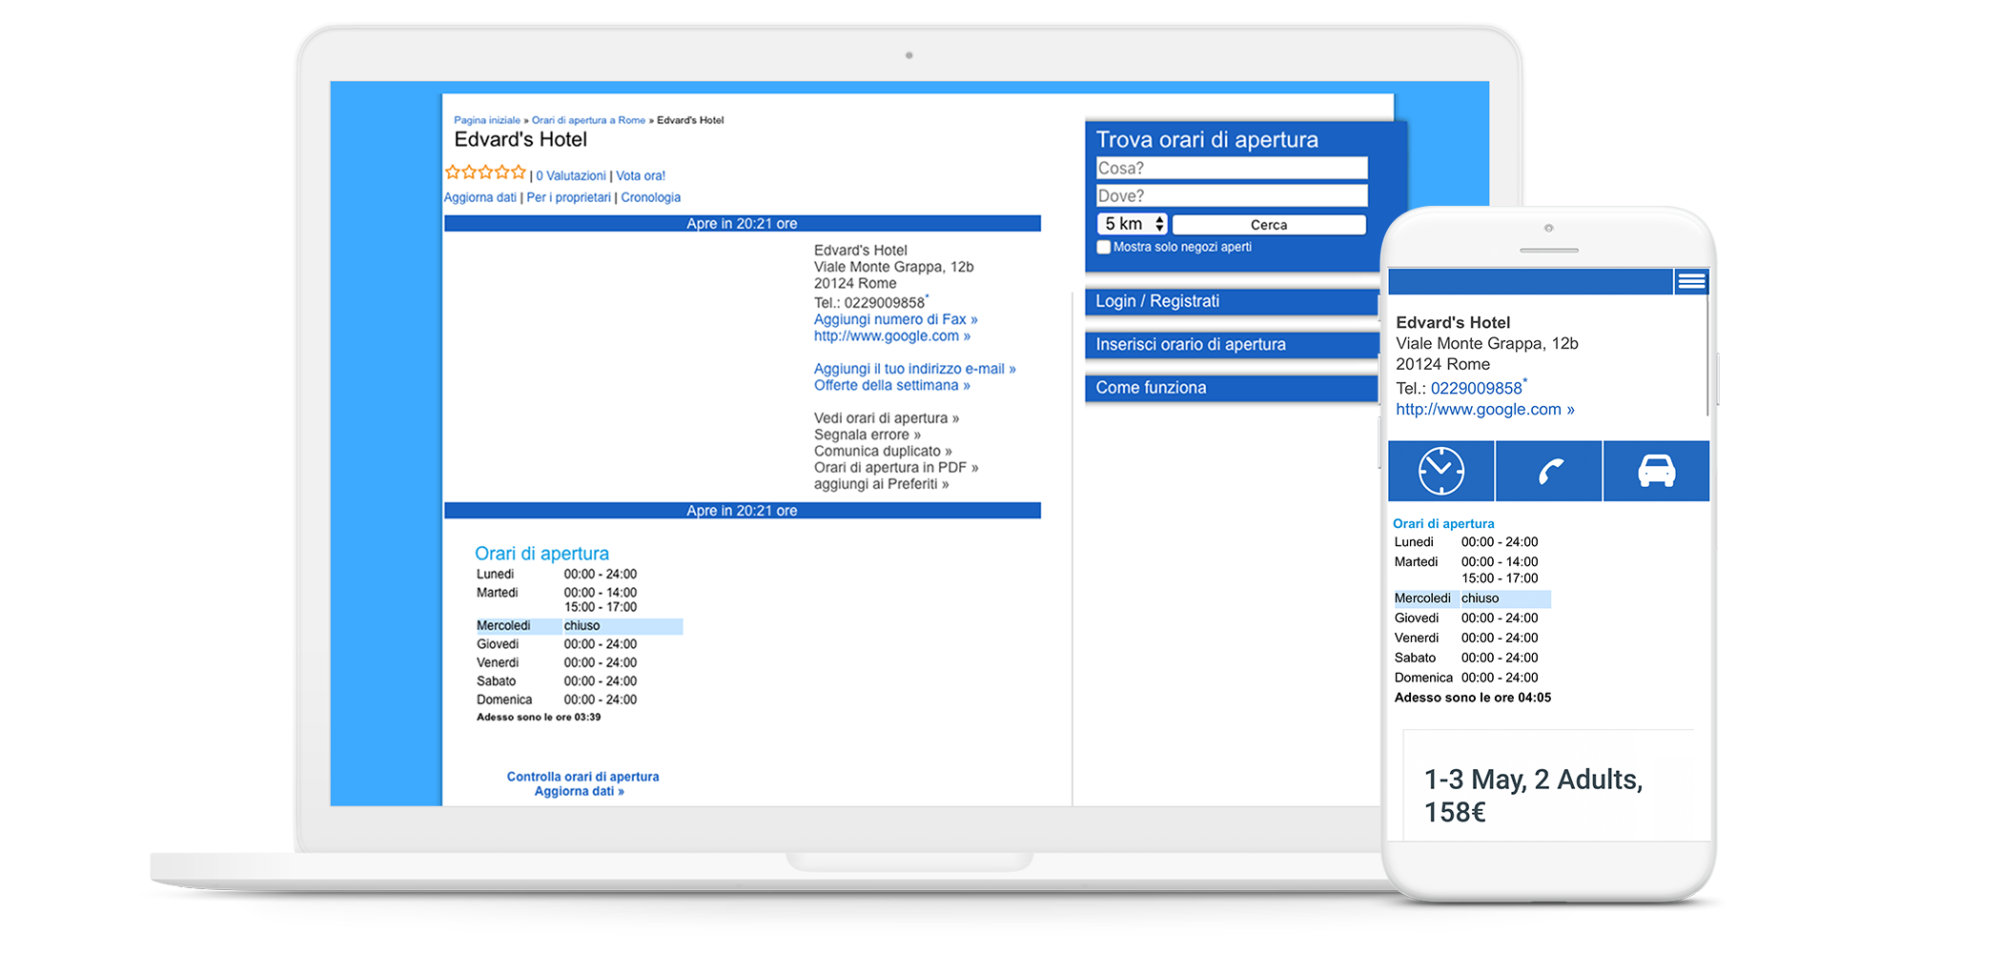The image size is (2002, 953).
Task: Tap the car directions icon
Action: click(x=1656, y=471)
